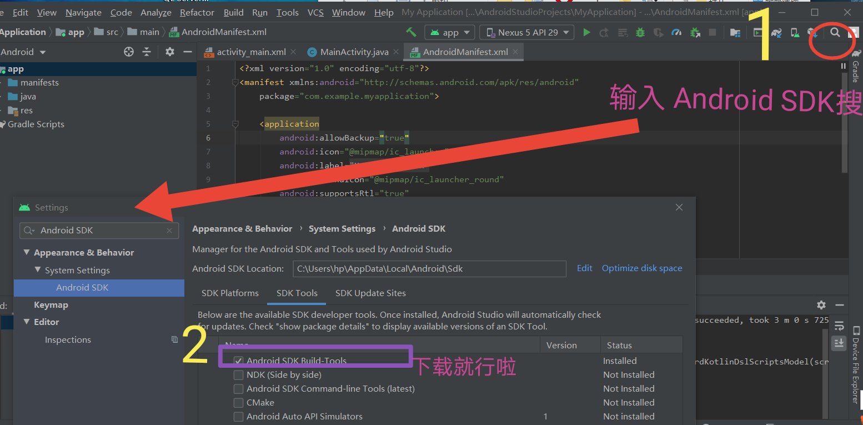
Task: Open the SDK Manager cube icon
Action: pyautogui.click(x=812, y=33)
